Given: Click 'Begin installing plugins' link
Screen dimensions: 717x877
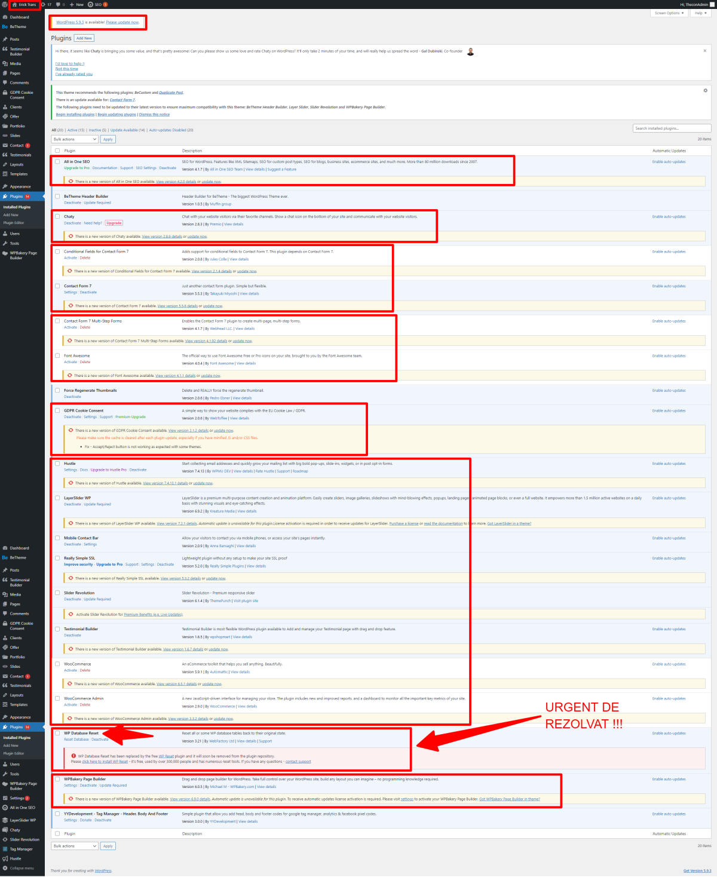Looking at the screenshot, I should click(75, 114).
